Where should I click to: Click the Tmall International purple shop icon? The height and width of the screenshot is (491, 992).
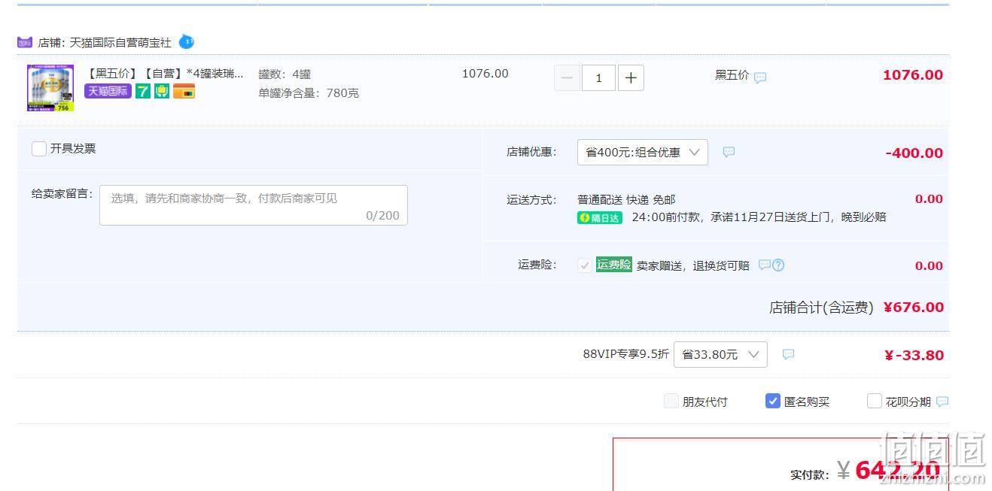pos(25,43)
